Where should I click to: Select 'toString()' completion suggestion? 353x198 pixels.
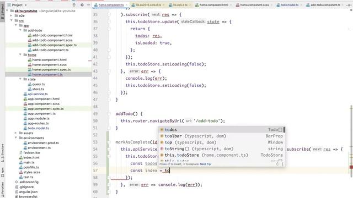click(x=221, y=148)
